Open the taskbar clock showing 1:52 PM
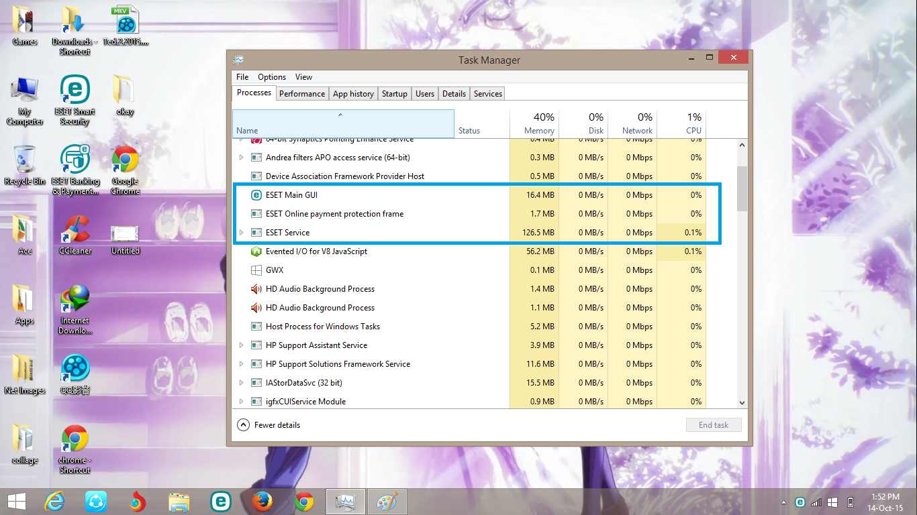 pos(885,502)
